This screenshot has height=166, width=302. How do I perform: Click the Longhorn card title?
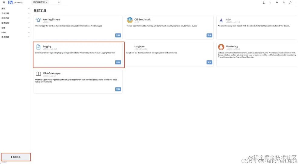click(140, 46)
